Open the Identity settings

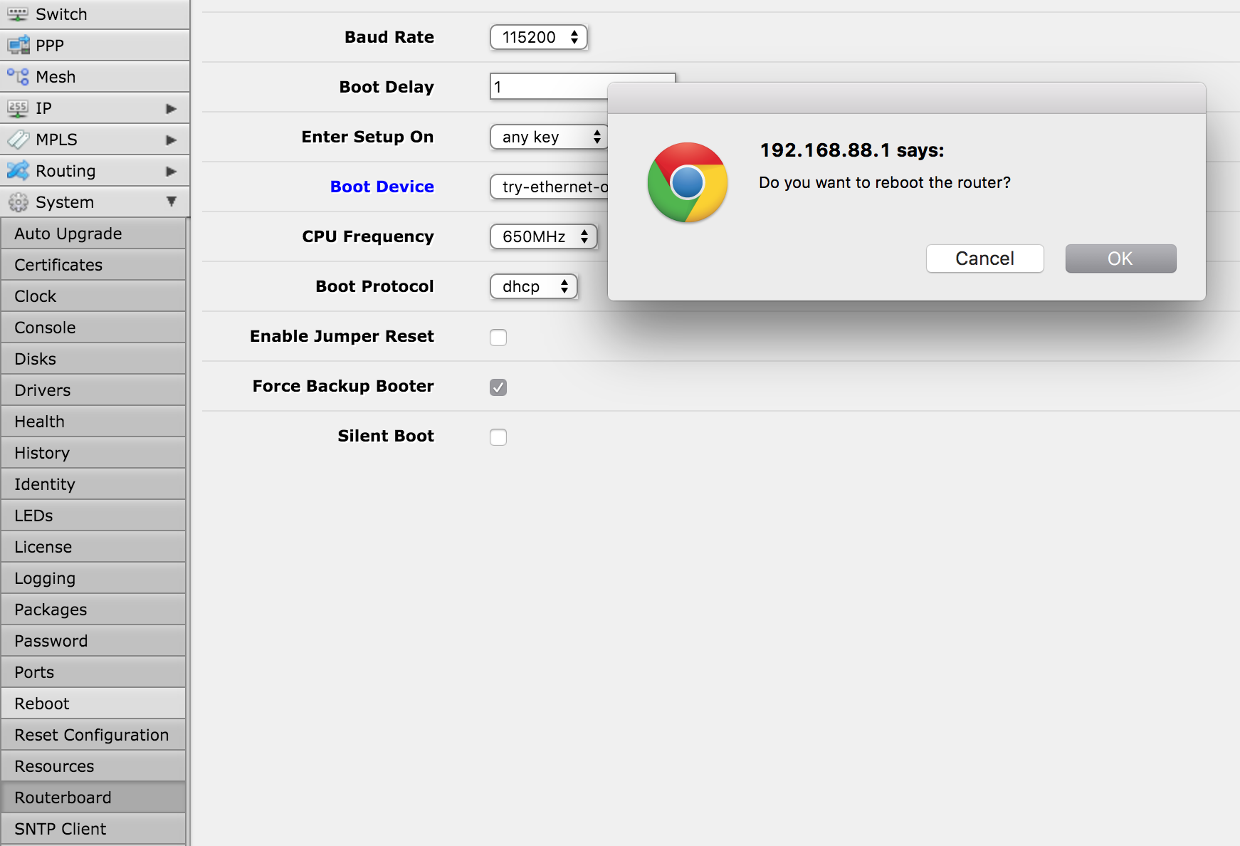point(93,484)
